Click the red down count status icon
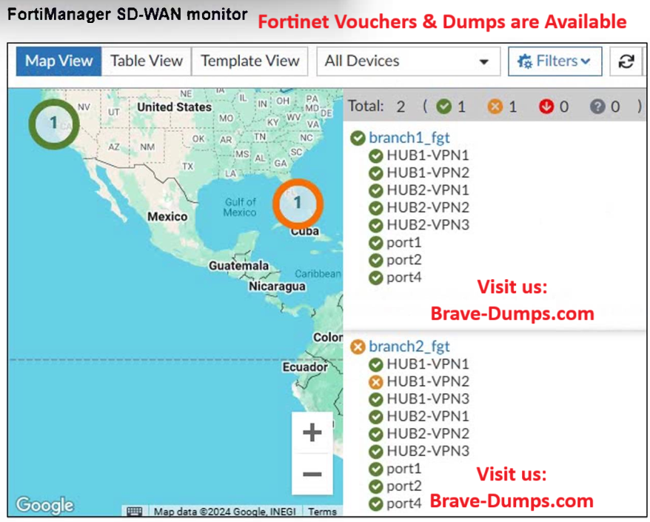Image resolution: width=650 pixels, height=522 pixels. click(546, 107)
